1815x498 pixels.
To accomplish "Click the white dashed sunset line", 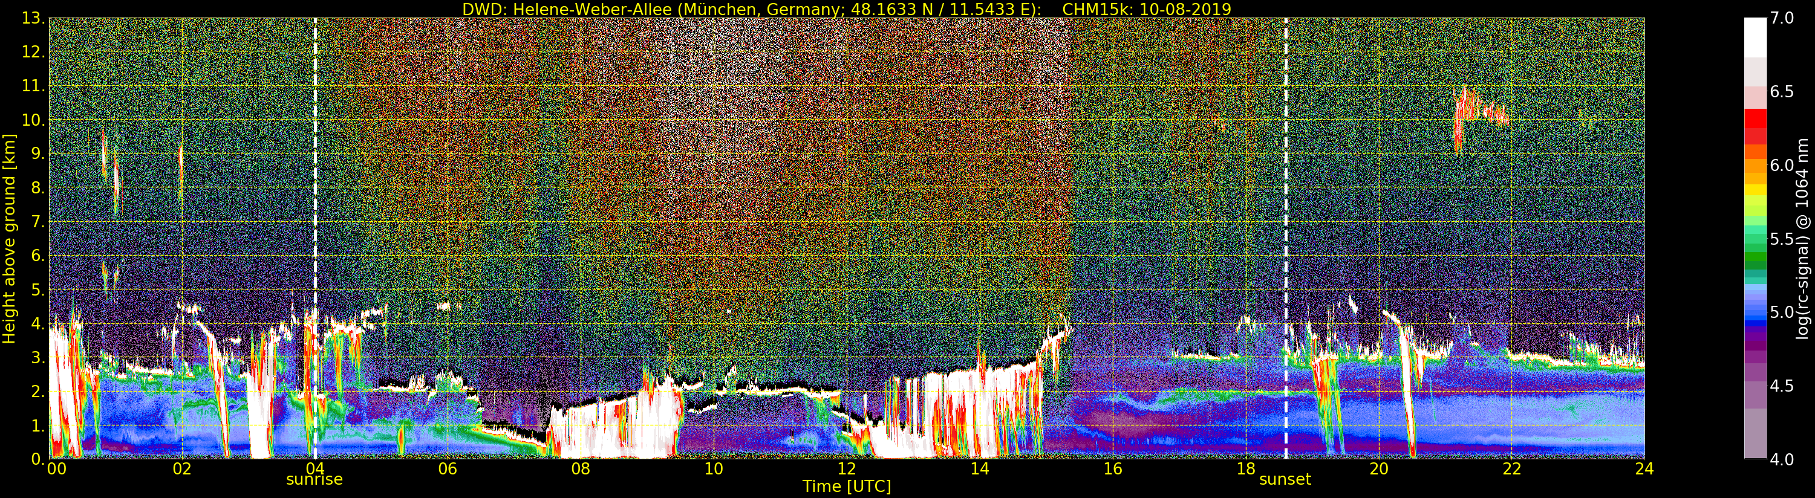I will (1286, 212).
